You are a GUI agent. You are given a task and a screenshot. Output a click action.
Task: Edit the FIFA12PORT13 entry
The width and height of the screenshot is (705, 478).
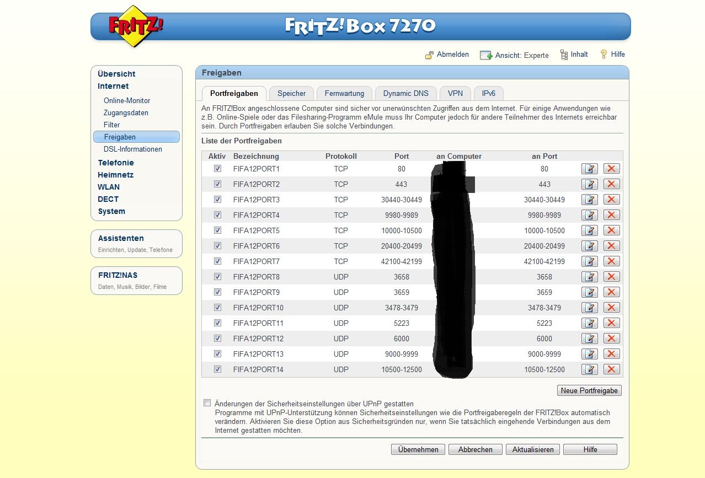590,354
